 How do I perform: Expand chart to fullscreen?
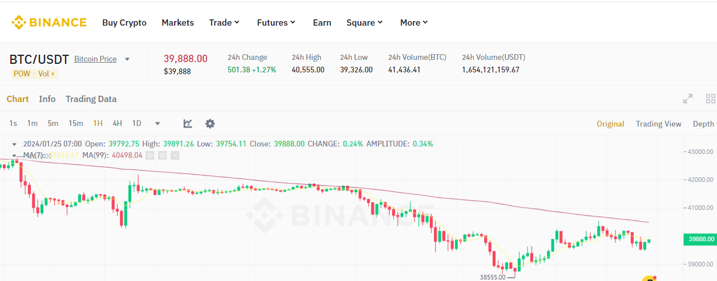pyautogui.click(x=688, y=99)
